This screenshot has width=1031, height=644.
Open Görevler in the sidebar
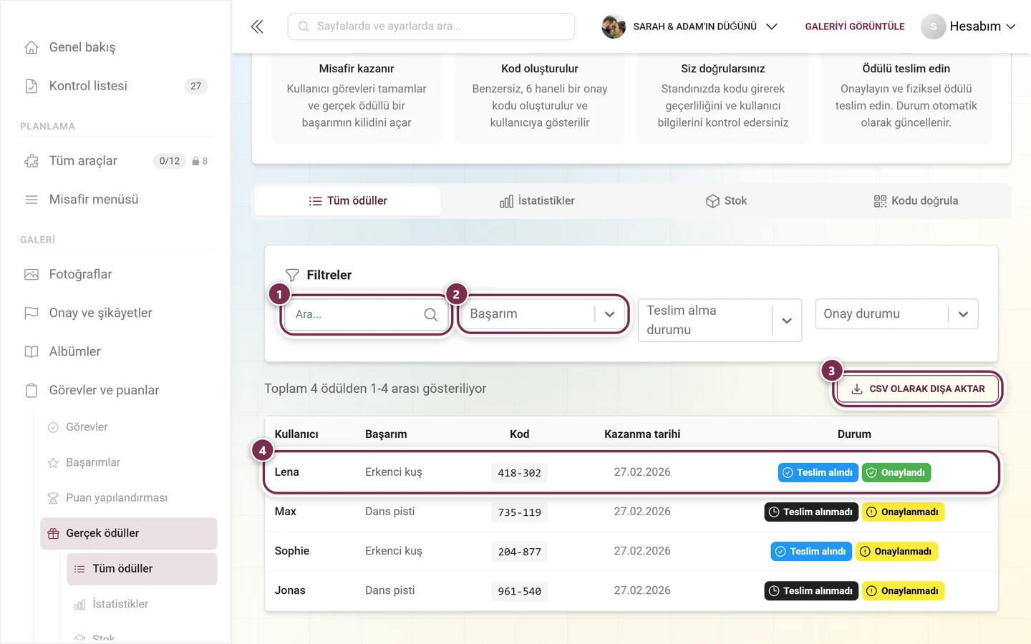pyautogui.click(x=87, y=427)
